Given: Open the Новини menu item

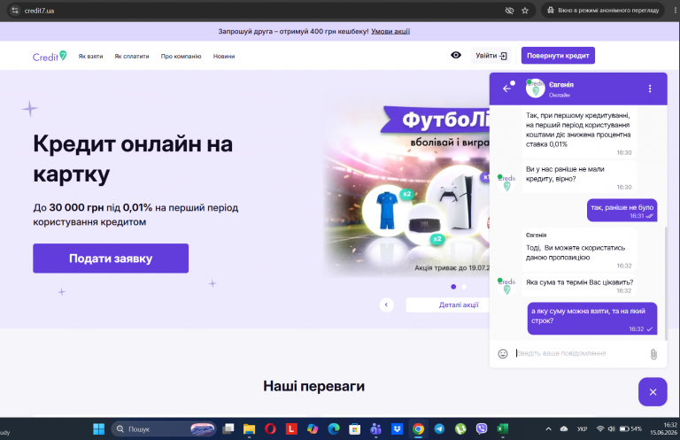Looking at the screenshot, I should point(224,57).
